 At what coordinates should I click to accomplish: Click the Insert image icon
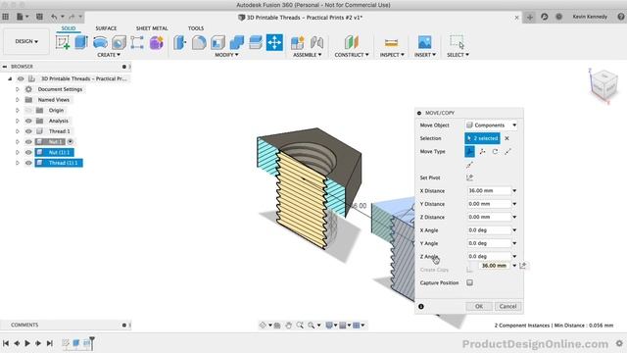(x=424, y=42)
